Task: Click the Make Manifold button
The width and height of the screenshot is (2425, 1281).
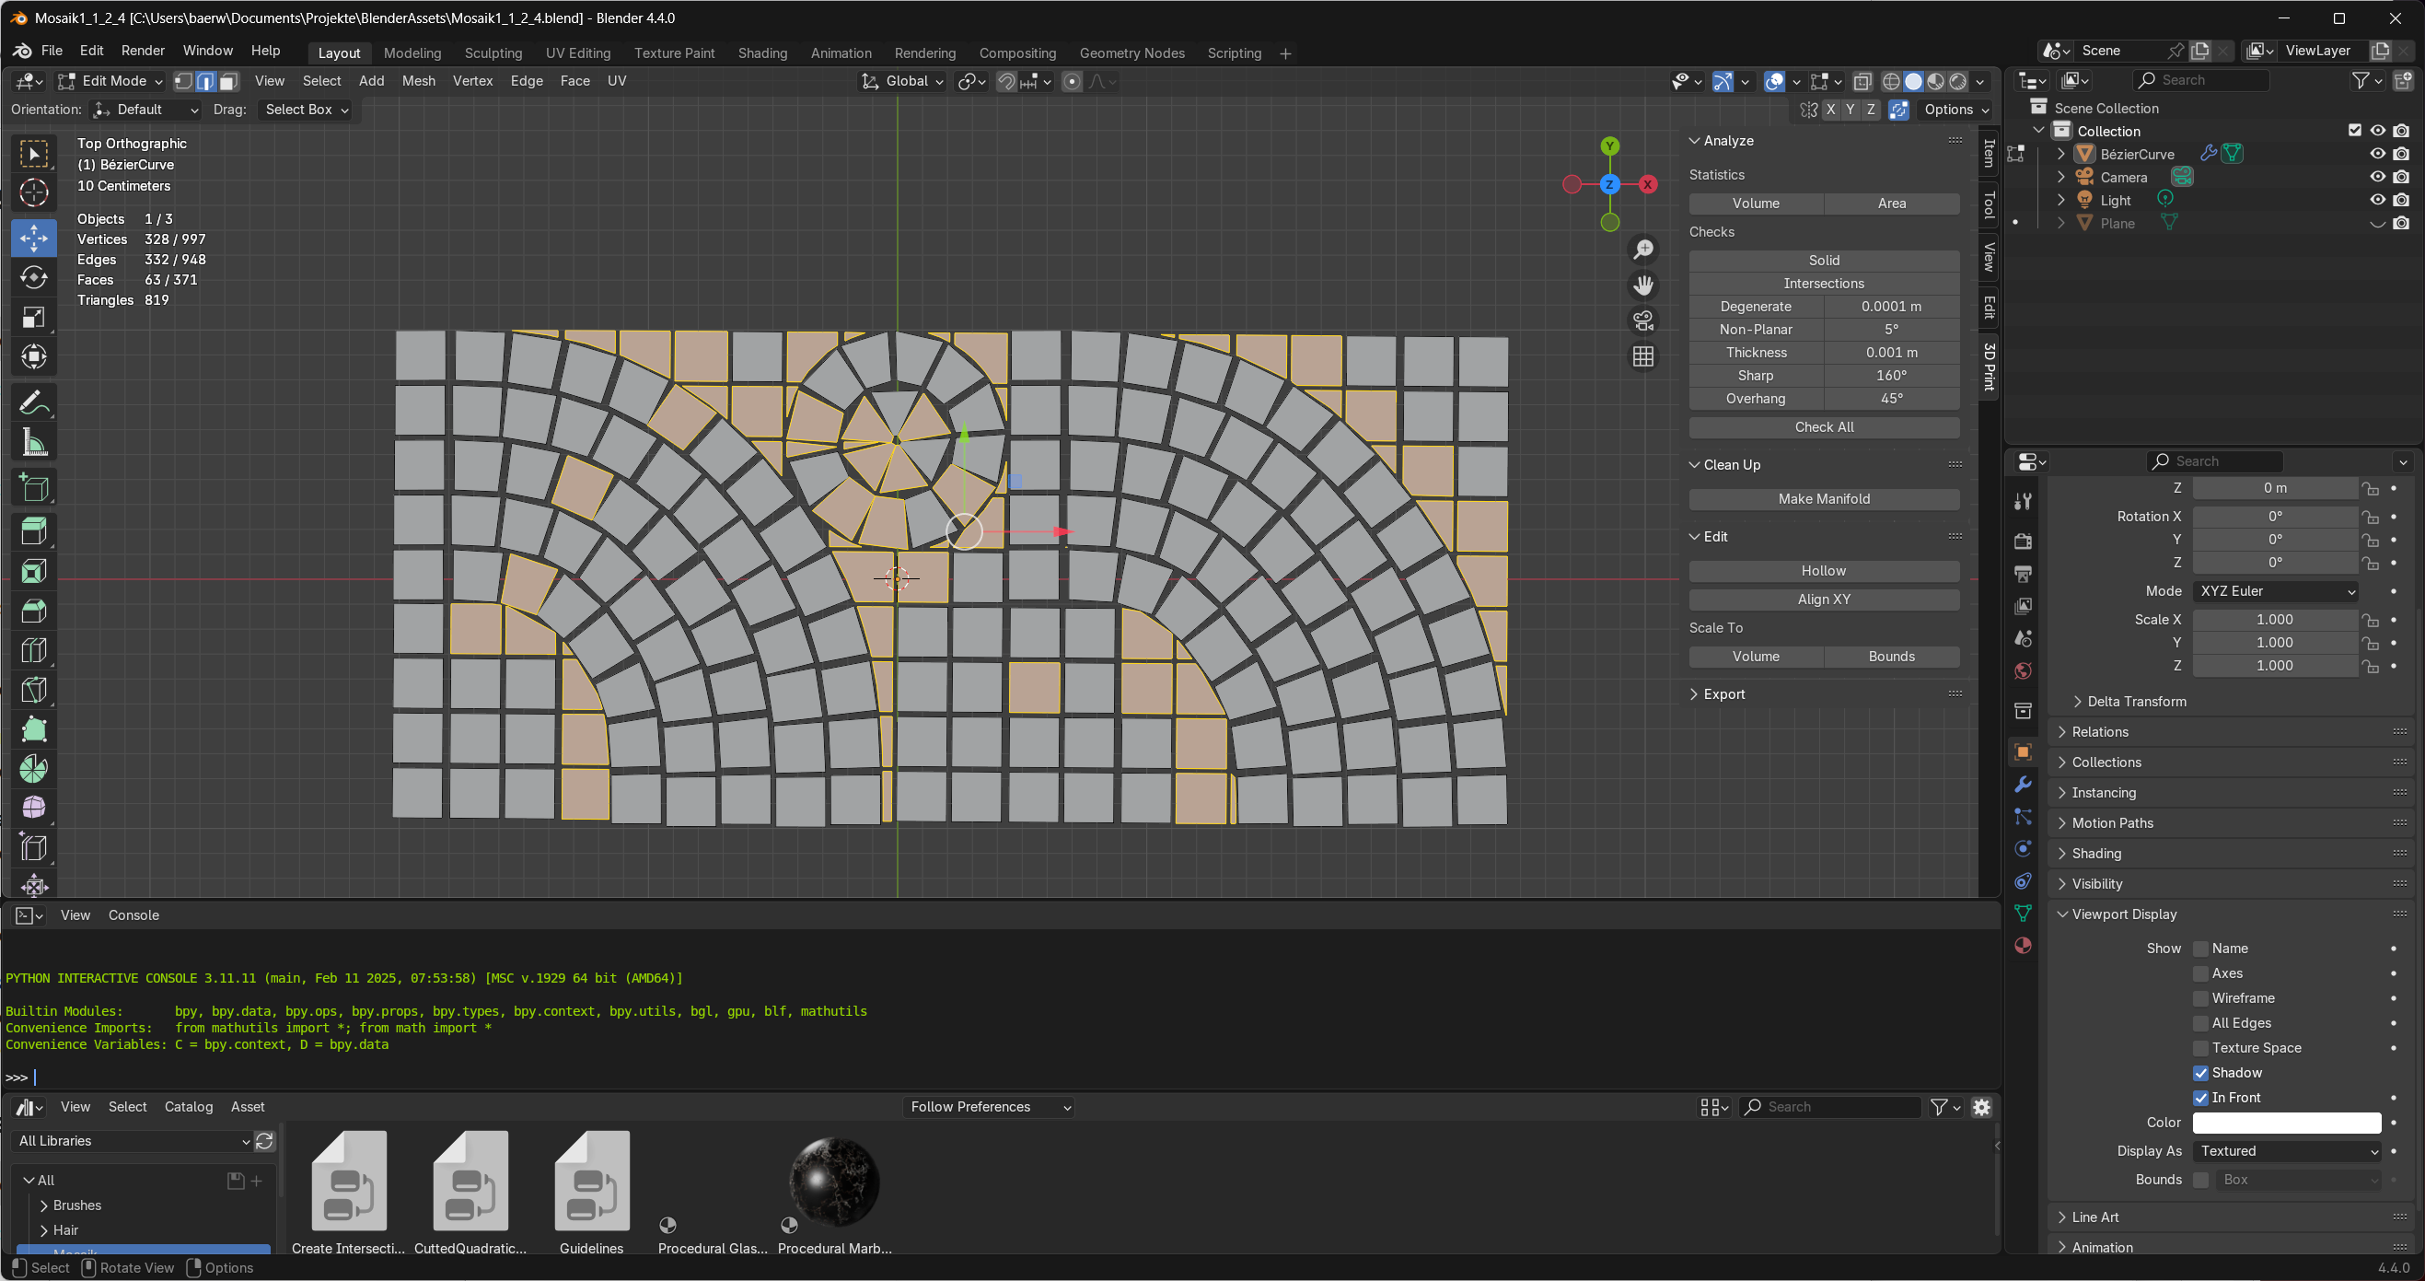Action: pos(1823,499)
